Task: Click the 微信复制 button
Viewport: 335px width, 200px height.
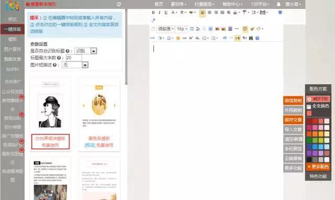Action: pos(293,101)
